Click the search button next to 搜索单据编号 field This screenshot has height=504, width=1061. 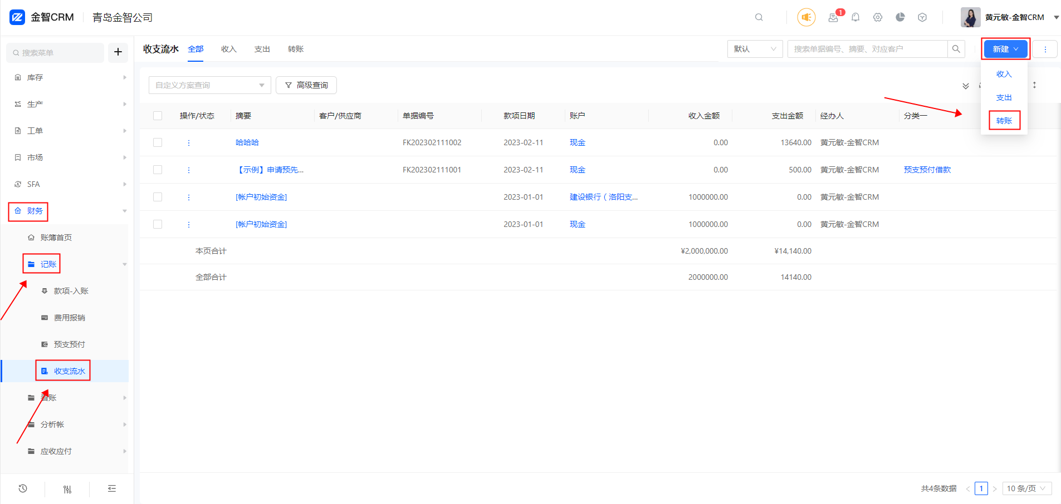tap(956, 49)
